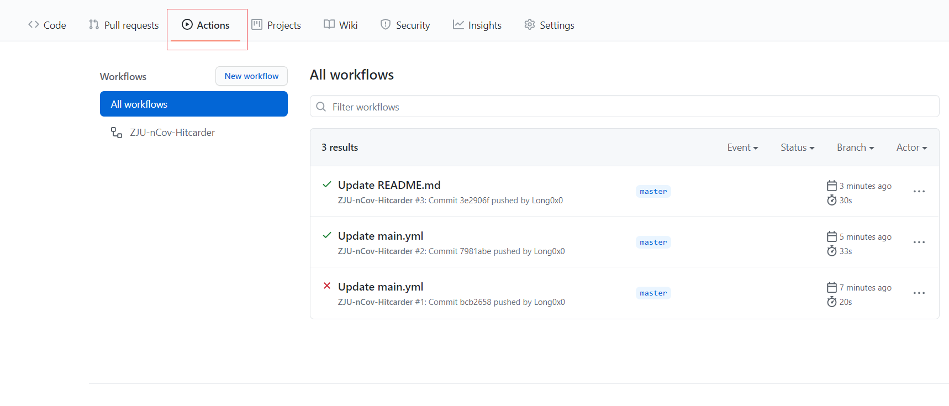Open the Projects tab
Viewport: 949px width, 406px height.
click(276, 25)
